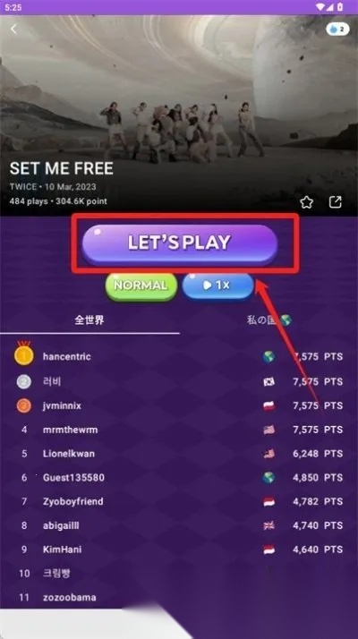Screen dimensions: 358x639
Task: Click the silver second-place medal icon
Action: pos(23,382)
